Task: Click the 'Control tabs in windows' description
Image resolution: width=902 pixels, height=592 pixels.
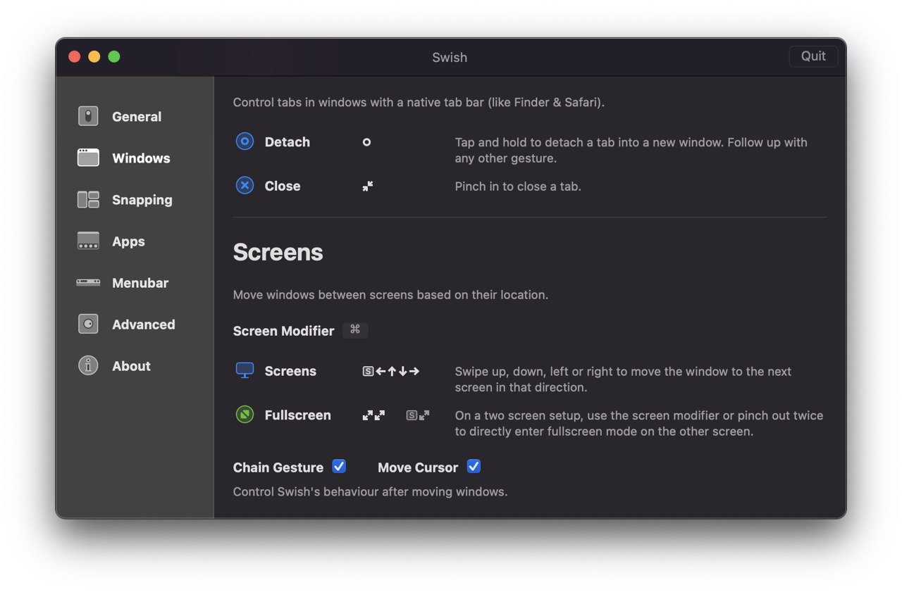Action: [x=419, y=102]
